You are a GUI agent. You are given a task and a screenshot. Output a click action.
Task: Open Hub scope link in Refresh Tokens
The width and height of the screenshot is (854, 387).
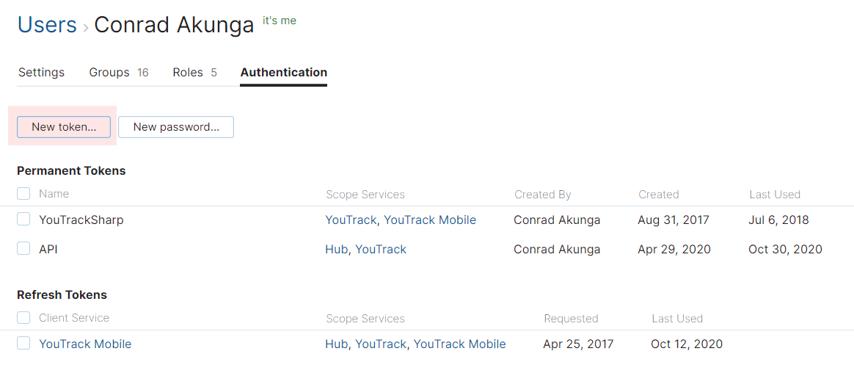[x=337, y=344]
